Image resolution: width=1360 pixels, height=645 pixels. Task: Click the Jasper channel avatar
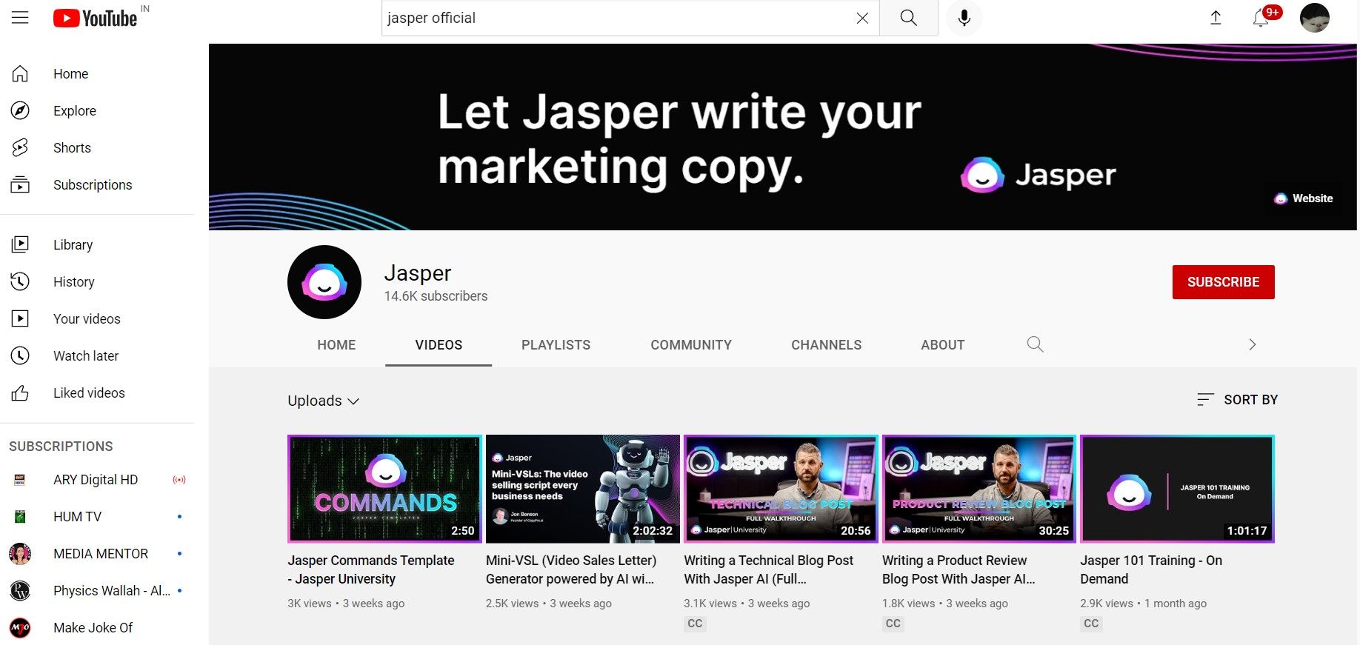click(324, 282)
